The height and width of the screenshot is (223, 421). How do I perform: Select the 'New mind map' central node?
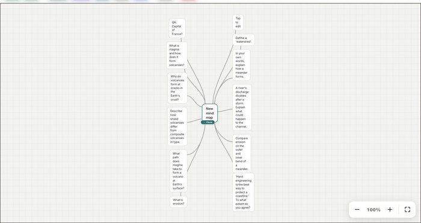pos(209,113)
